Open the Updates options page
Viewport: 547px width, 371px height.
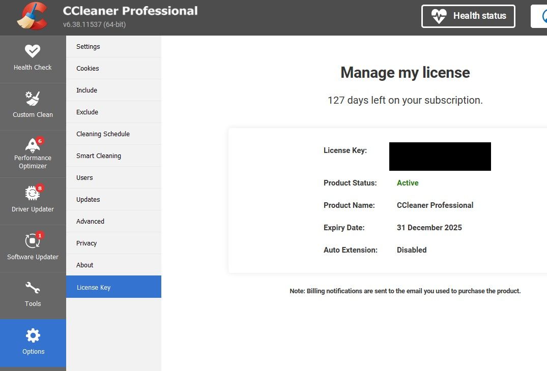click(x=88, y=199)
